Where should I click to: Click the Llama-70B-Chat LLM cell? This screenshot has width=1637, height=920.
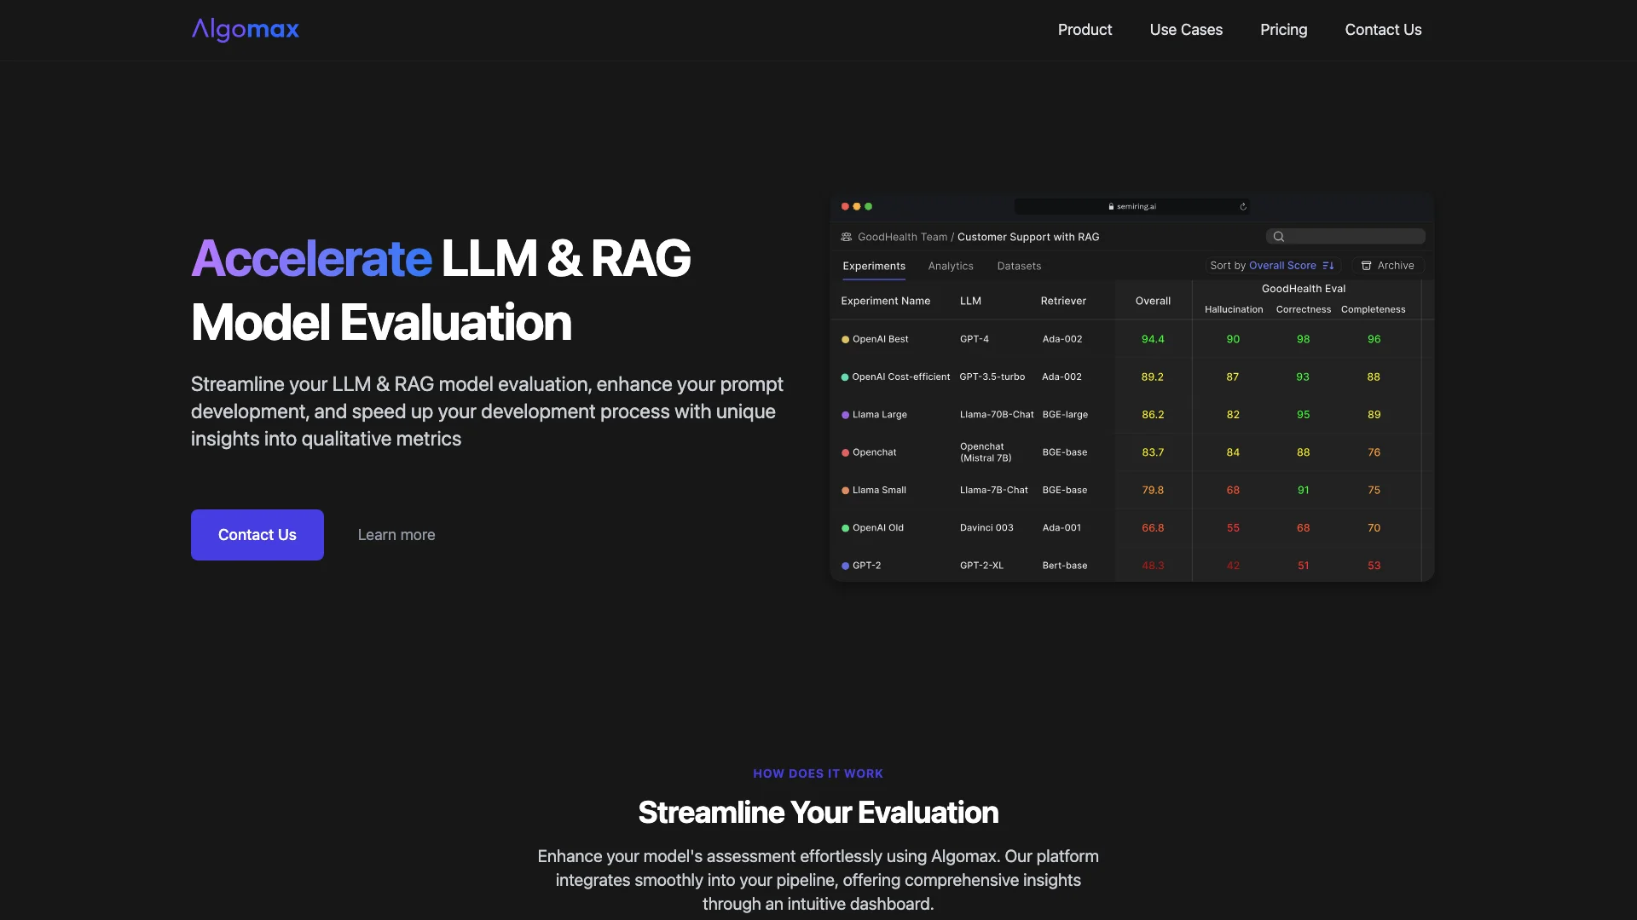tap(997, 415)
